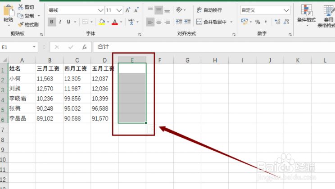Open the underline style dropdown arrow

75,22
